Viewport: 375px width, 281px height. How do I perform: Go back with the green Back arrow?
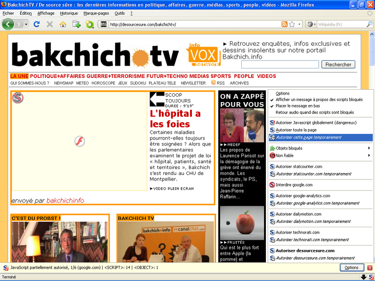[8, 24]
